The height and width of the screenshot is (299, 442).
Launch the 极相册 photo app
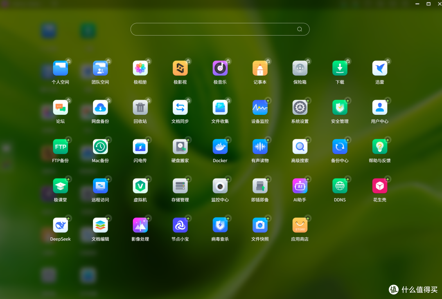[x=140, y=68]
